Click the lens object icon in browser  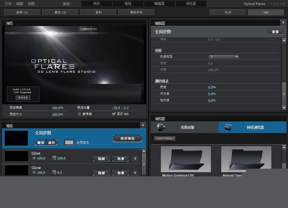point(162,127)
